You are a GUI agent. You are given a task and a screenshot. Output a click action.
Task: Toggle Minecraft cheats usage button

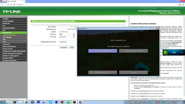pyautogui.click(x=134, y=51)
